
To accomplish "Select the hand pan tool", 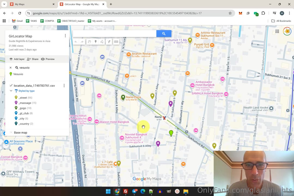I will [90, 42].
